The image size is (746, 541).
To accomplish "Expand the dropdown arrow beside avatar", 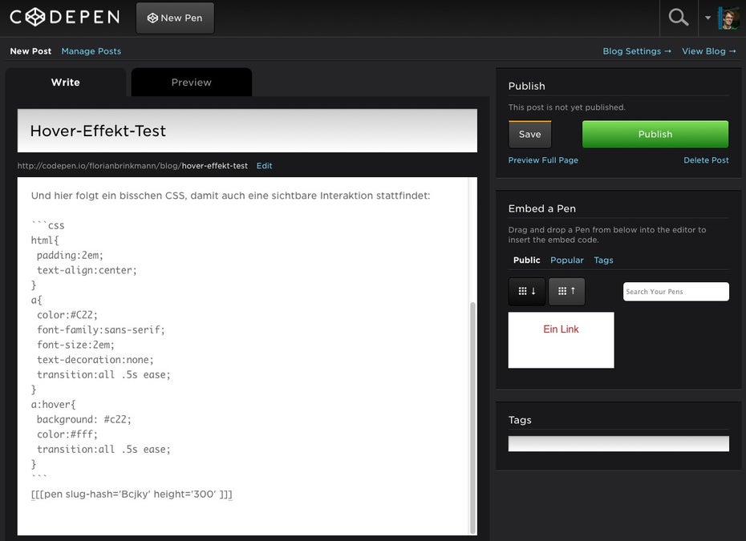I will [x=708, y=18].
